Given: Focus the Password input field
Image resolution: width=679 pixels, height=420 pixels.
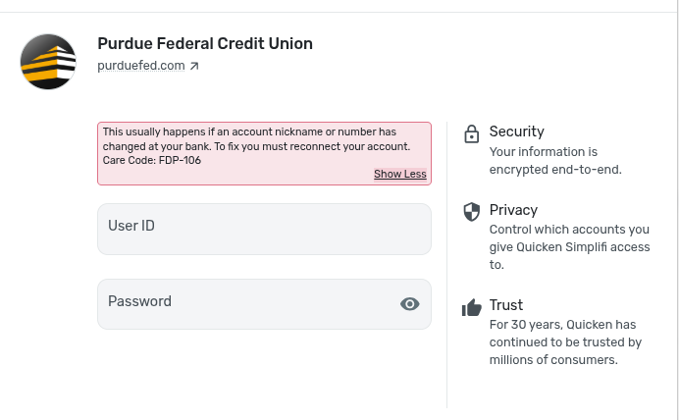Looking at the screenshot, I should click(x=245, y=303).
